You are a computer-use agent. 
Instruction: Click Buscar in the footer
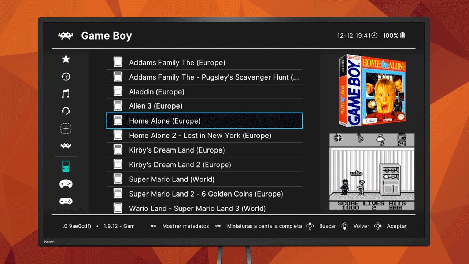(x=327, y=226)
